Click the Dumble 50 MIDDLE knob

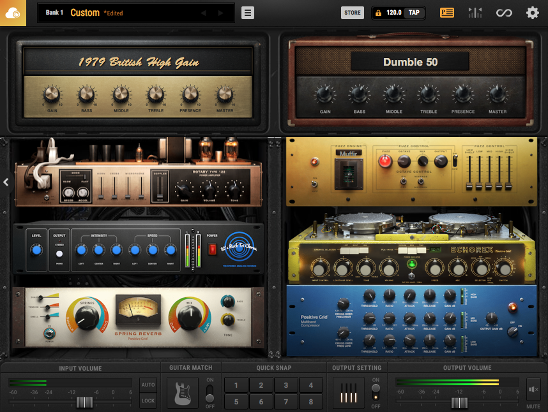[x=393, y=94]
